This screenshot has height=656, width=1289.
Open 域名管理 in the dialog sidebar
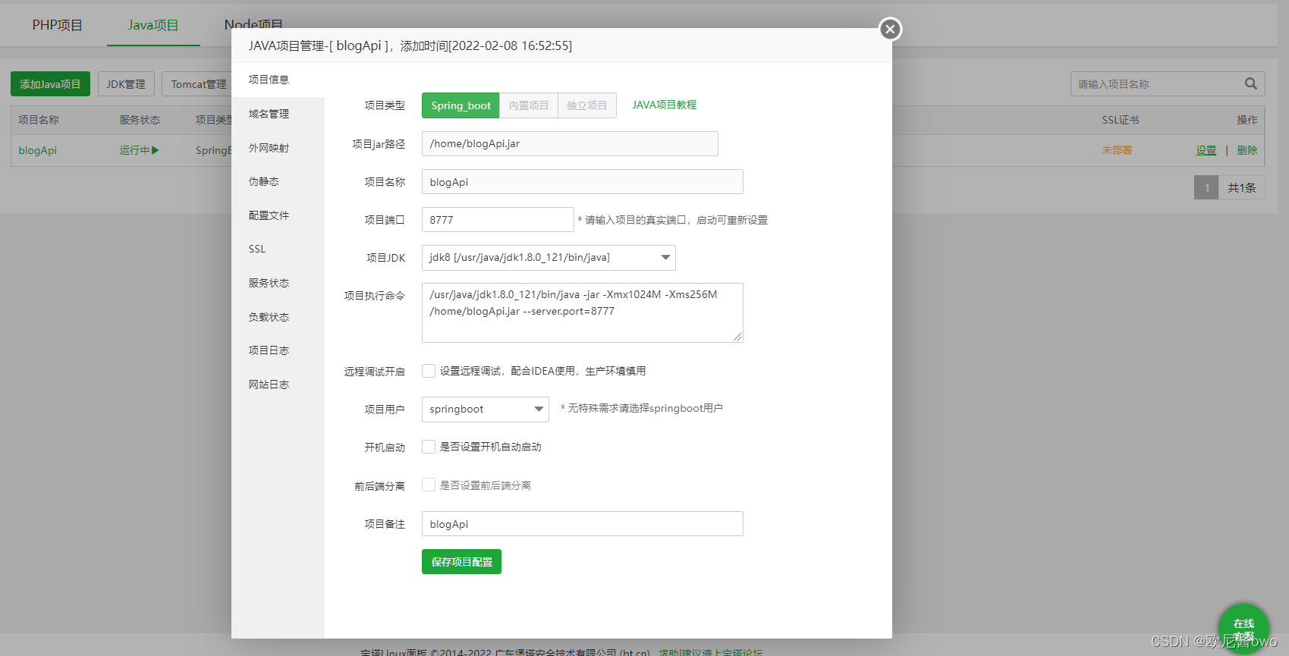click(278, 114)
